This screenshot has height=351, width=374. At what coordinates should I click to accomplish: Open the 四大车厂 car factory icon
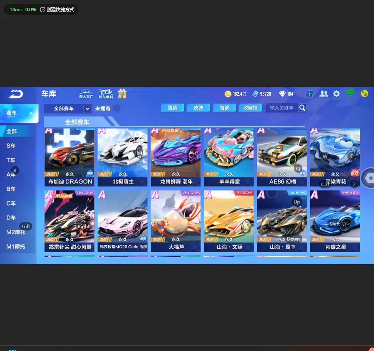tap(86, 94)
